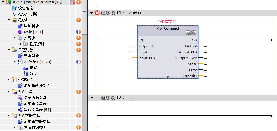Click the Setpoint input operand placeholder

(x=130, y=46)
